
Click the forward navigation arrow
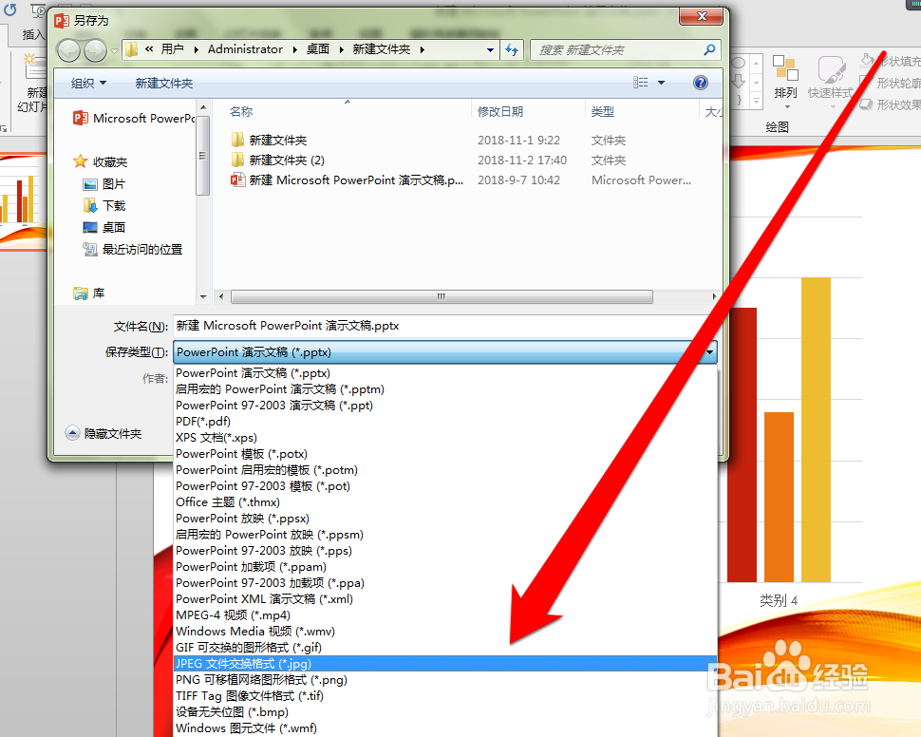[95, 50]
